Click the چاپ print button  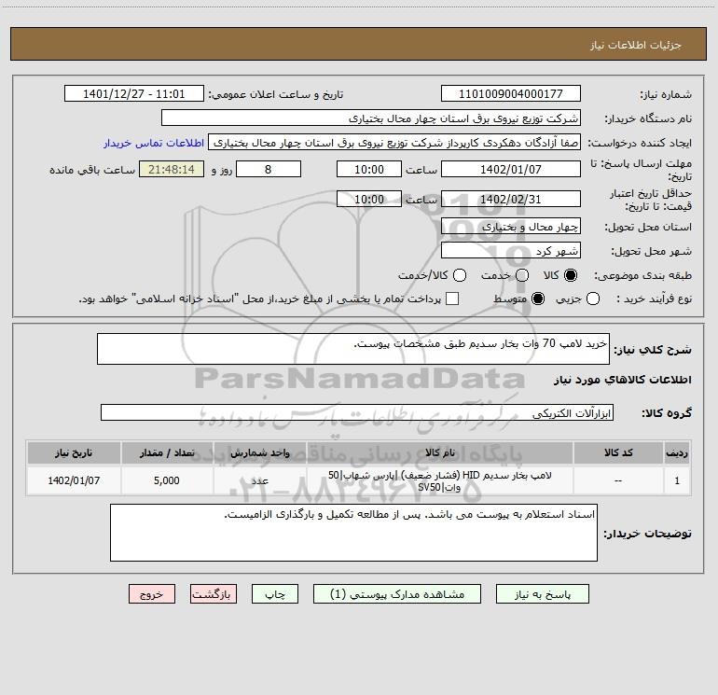pyautogui.click(x=275, y=593)
